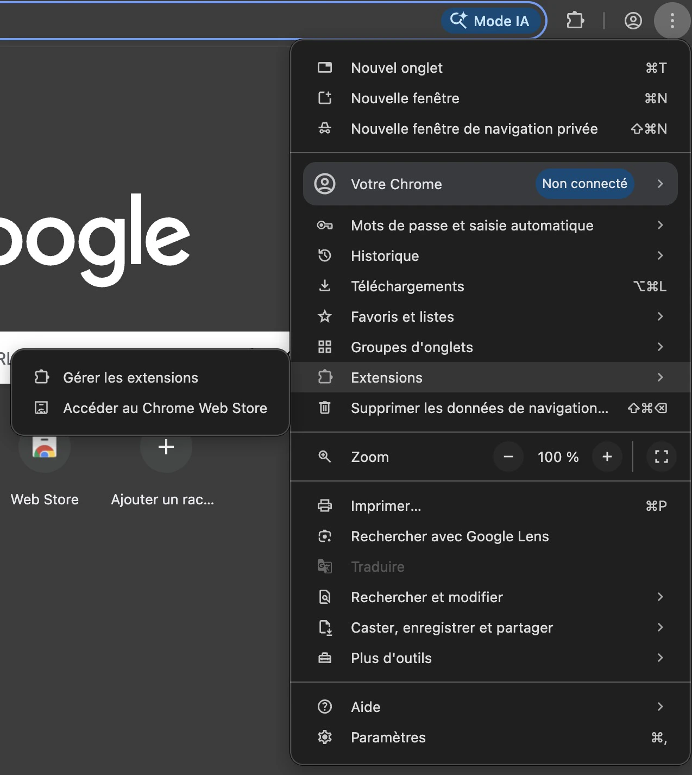Open Nouvelle fenêtre de navigation privée
The width and height of the screenshot is (692, 775).
(x=491, y=128)
